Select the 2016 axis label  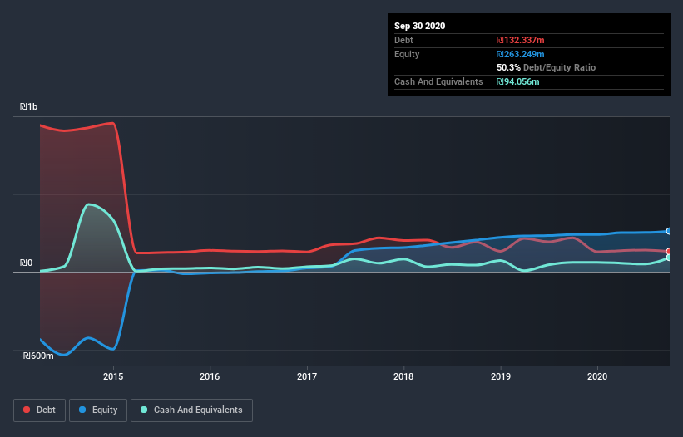(x=210, y=376)
